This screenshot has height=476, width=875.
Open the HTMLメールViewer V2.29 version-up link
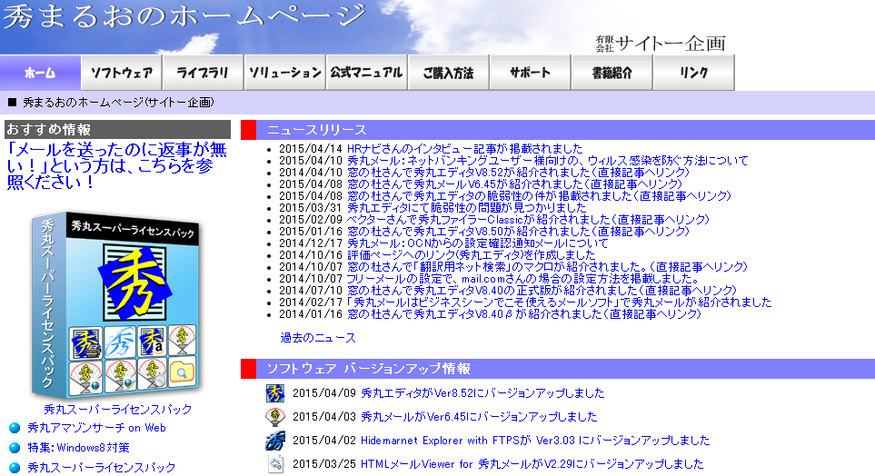[x=532, y=463]
